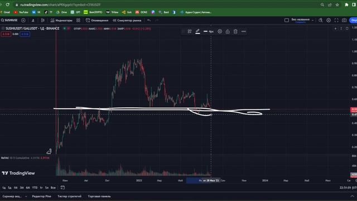Open the GPT bookmark
The width and height of the screenshot is (357, 201).
[76, 12]
